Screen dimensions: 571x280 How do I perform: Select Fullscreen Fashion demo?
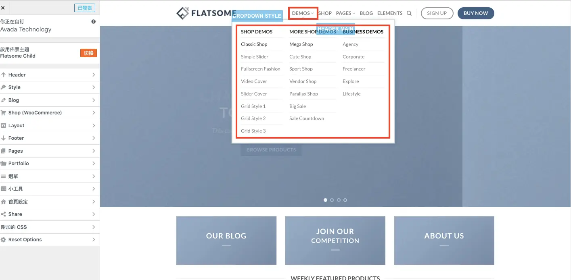(x=261, y=69)
